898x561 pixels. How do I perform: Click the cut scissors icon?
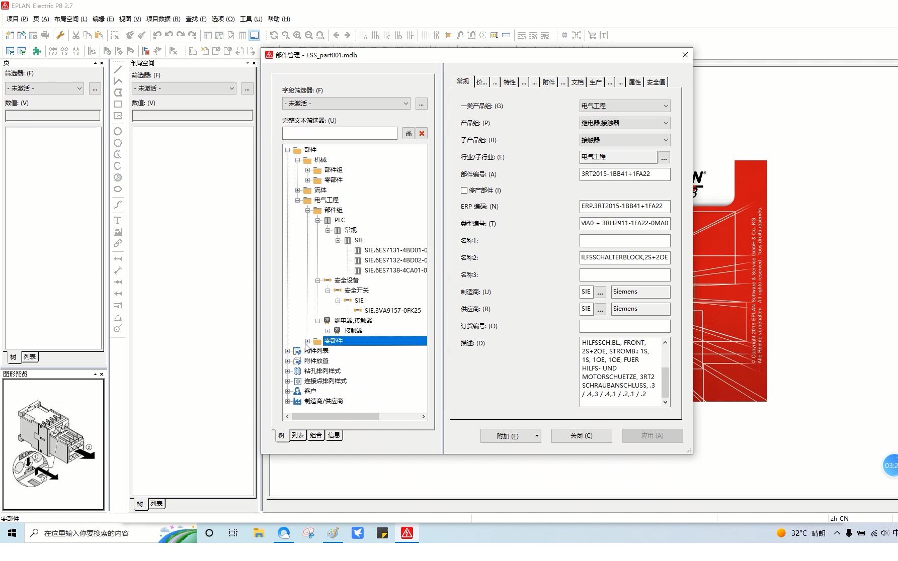75,35
